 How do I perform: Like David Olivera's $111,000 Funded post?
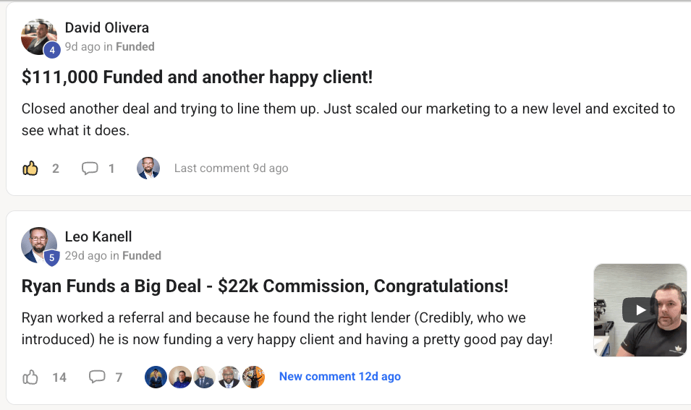click(30, 168)
